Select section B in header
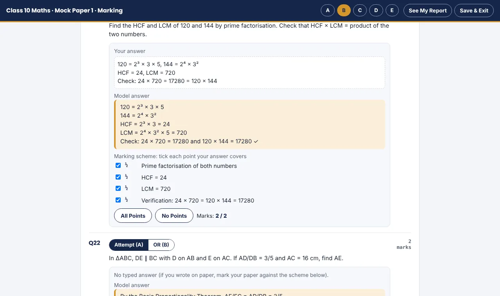Viewport: 500px width, 296px height. (344, 11)
